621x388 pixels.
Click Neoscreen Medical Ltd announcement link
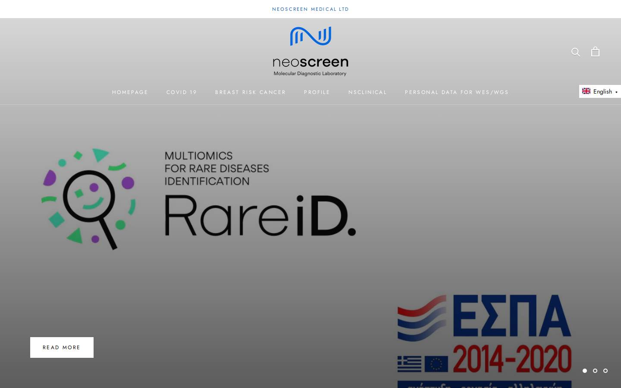click(x=310, y=9)
